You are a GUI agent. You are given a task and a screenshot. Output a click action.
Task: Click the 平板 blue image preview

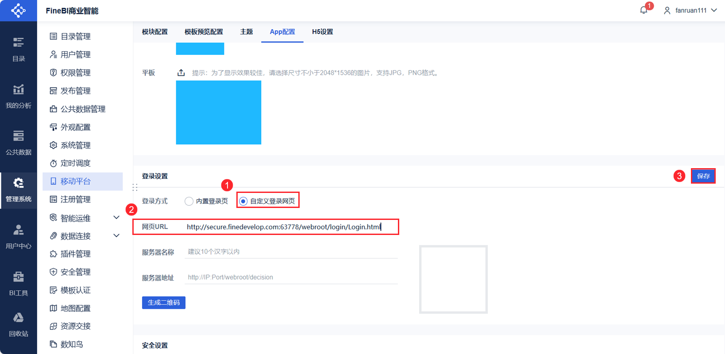pyautogui.click(x=219, y=112)
